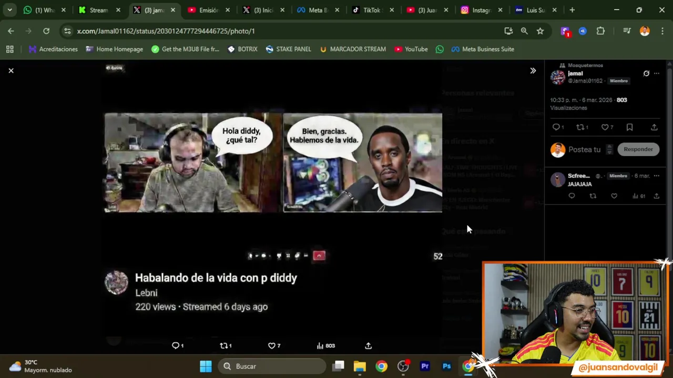Collapse the side panel with the double-chevron icon
This screenshot has width=673, height=378.
pos(533,70)
